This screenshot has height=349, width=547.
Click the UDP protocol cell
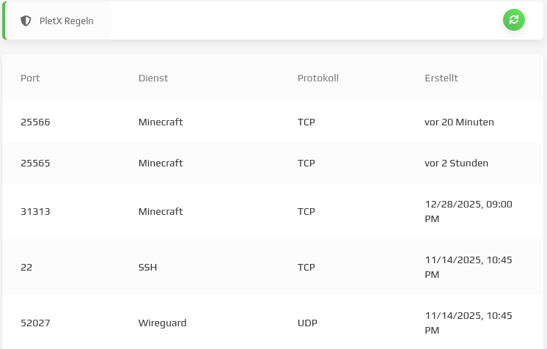point(306,323)
